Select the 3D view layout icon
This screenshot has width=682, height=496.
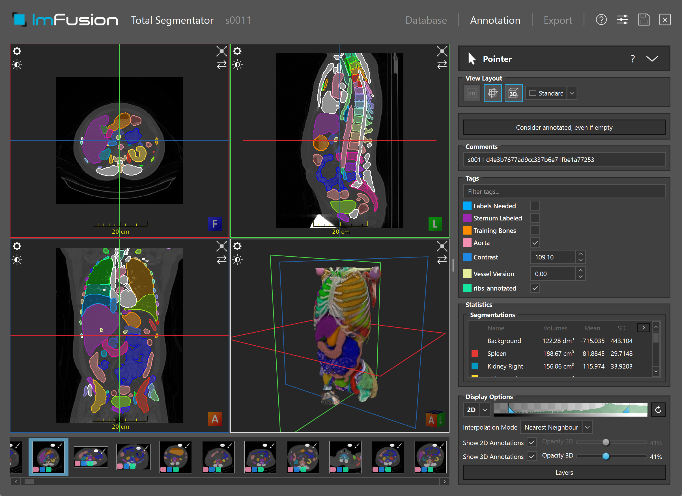(513, 94)
